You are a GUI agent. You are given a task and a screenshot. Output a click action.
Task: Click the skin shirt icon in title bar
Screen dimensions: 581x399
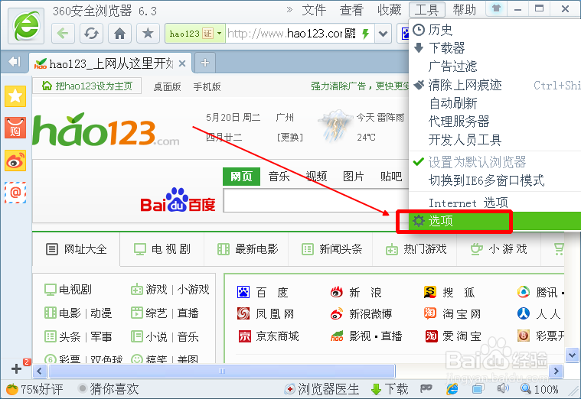tap(496, 9)
